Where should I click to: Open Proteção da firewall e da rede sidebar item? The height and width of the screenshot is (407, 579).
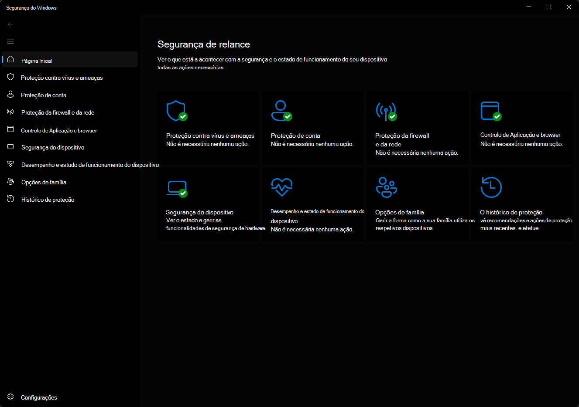[70, 112]
